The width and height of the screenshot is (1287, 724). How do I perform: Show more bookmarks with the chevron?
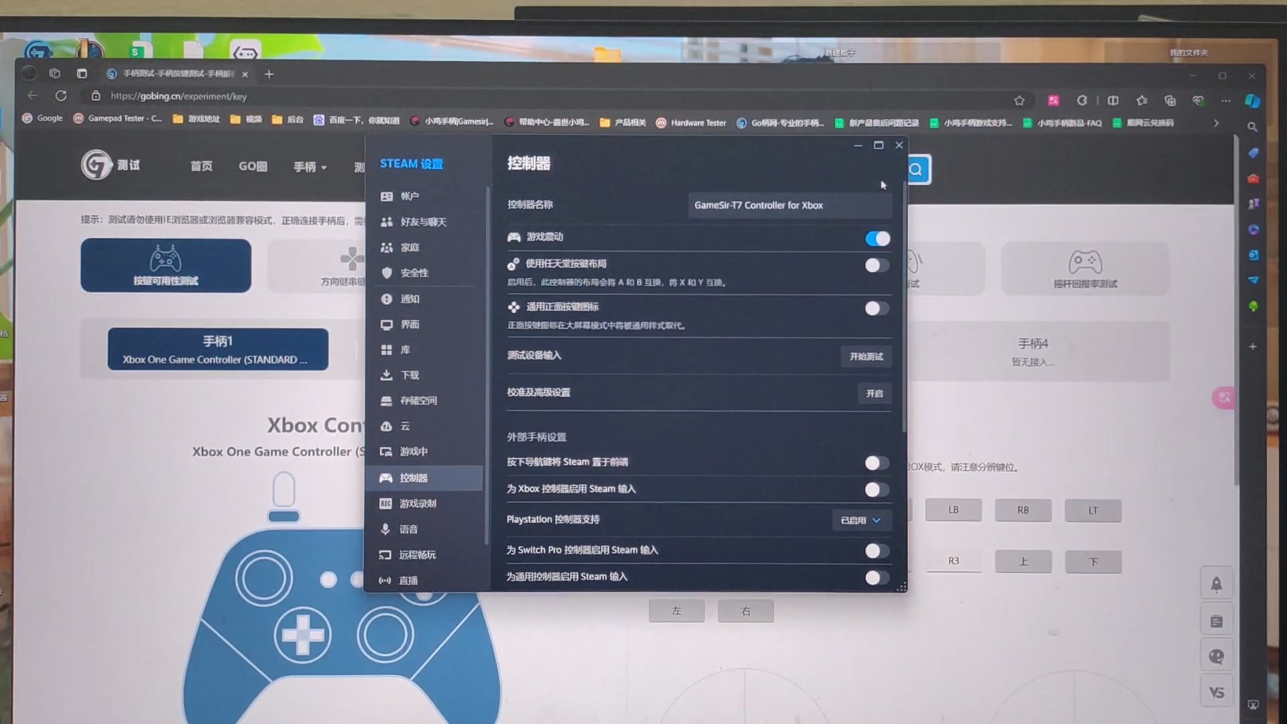tap(1216, 123)
